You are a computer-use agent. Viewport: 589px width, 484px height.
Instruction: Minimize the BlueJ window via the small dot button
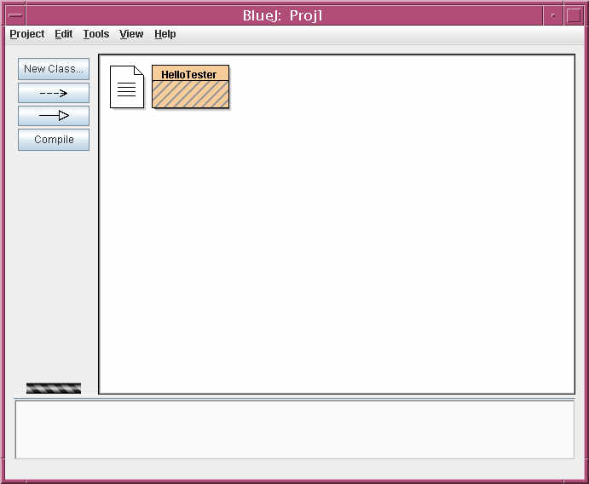click(553, 16)
